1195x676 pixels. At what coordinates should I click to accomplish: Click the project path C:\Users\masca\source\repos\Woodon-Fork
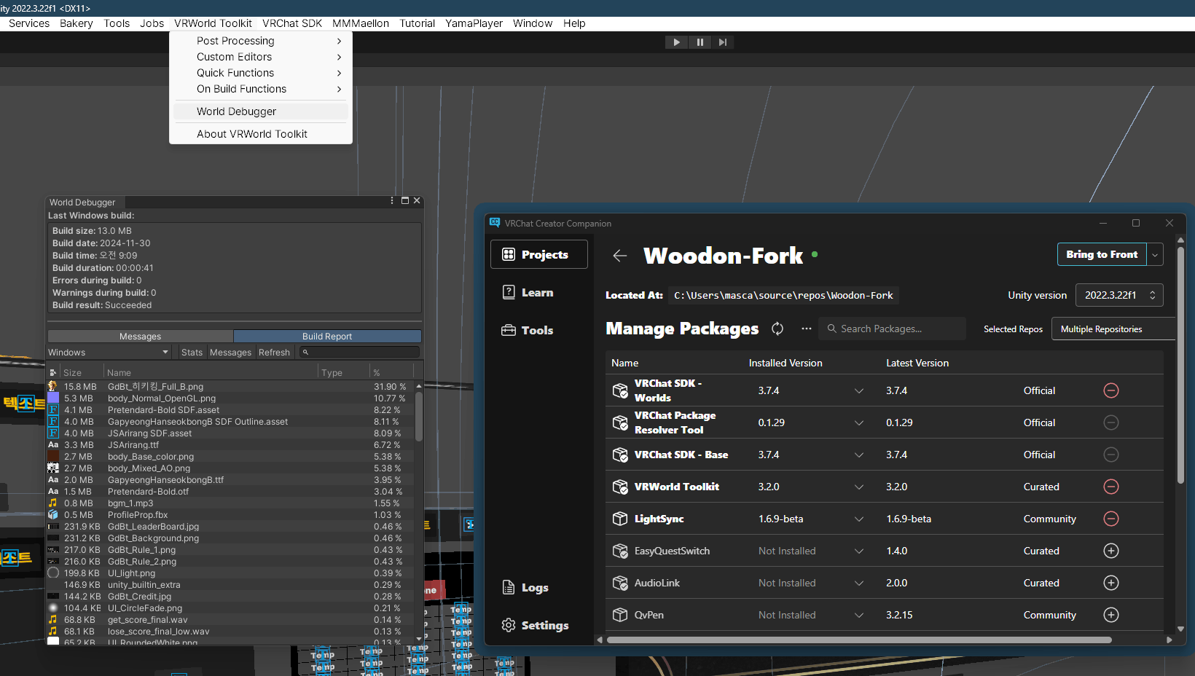pos(783,295)
